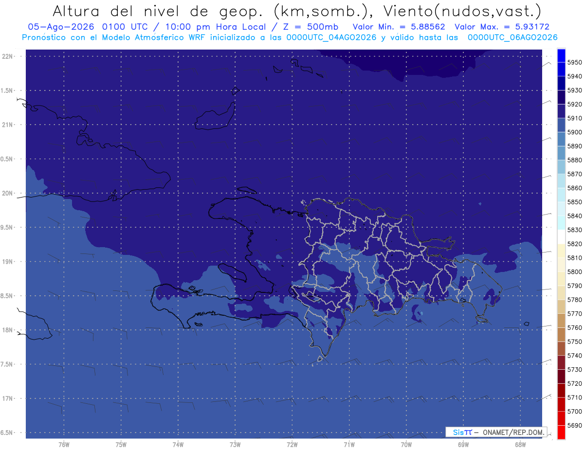Click the dark red swatch between 5720 and 5730
This screenshot has height=451, width=584.
(x=561, y=376)
